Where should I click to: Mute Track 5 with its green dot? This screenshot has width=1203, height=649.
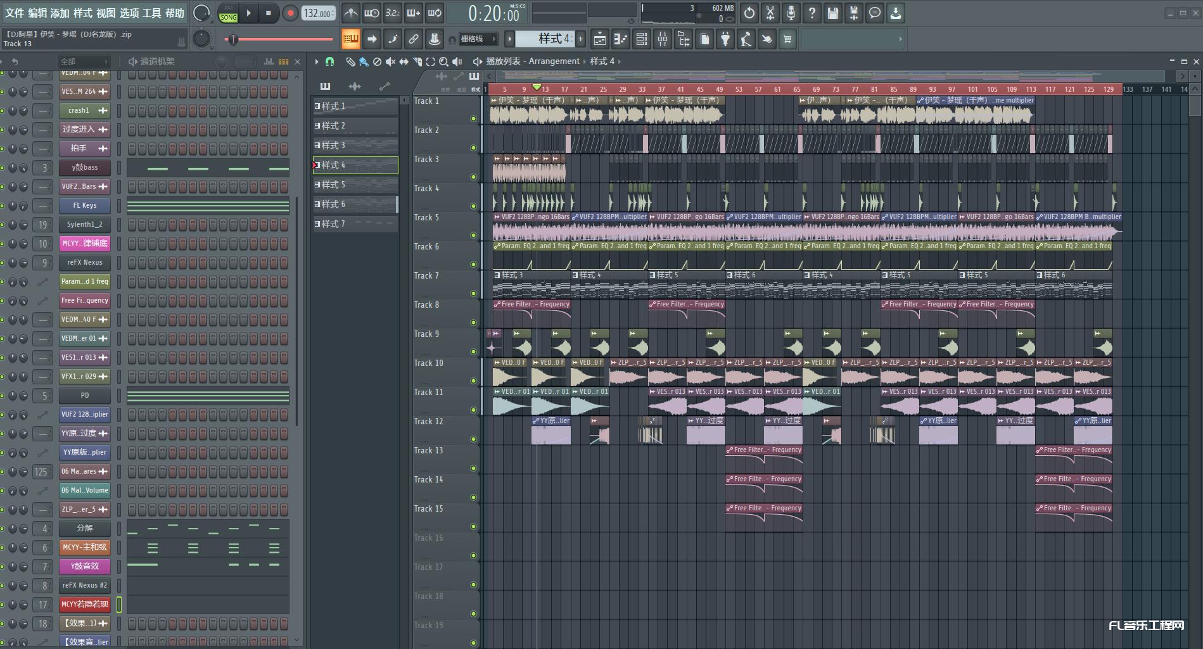(x=473, y=235)
